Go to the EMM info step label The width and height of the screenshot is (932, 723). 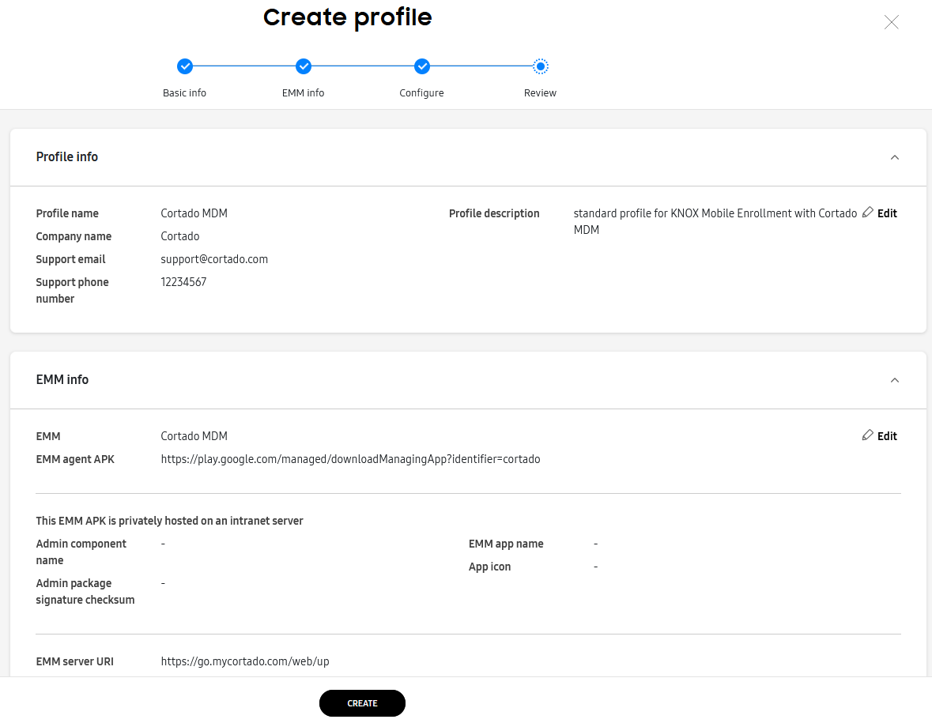tap(303, 92)
